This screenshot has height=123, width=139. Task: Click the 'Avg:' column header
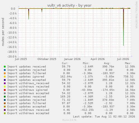pos(107,63)
